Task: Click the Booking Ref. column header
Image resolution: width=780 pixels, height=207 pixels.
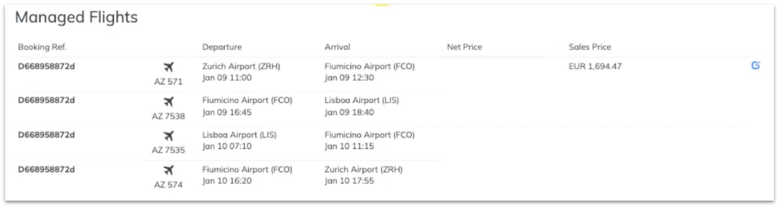Action: 42,47
